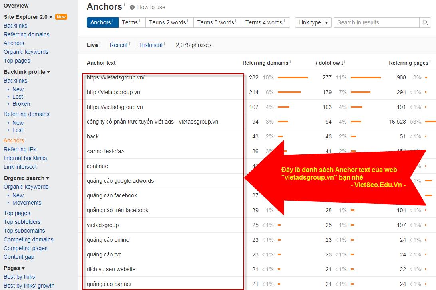The width and height of the screenshot is (436, 290).
Task: Click the Search in results field
Action: [x=376, y=22]
